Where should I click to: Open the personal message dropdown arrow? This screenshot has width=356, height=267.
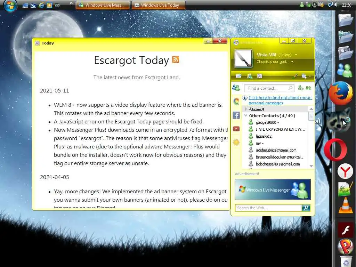click(x=292, y=62)
